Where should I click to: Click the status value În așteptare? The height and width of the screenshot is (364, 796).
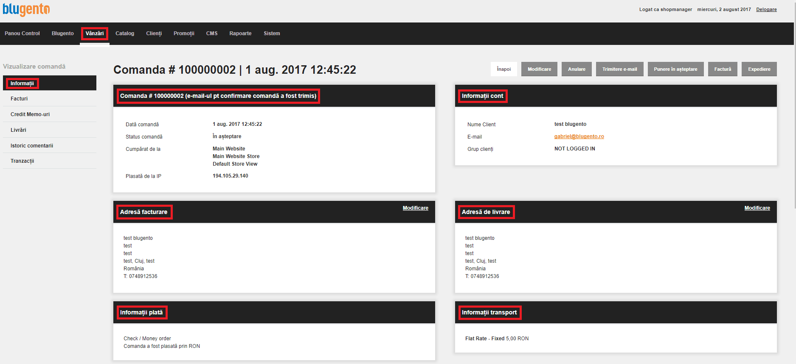pos(227,136)
